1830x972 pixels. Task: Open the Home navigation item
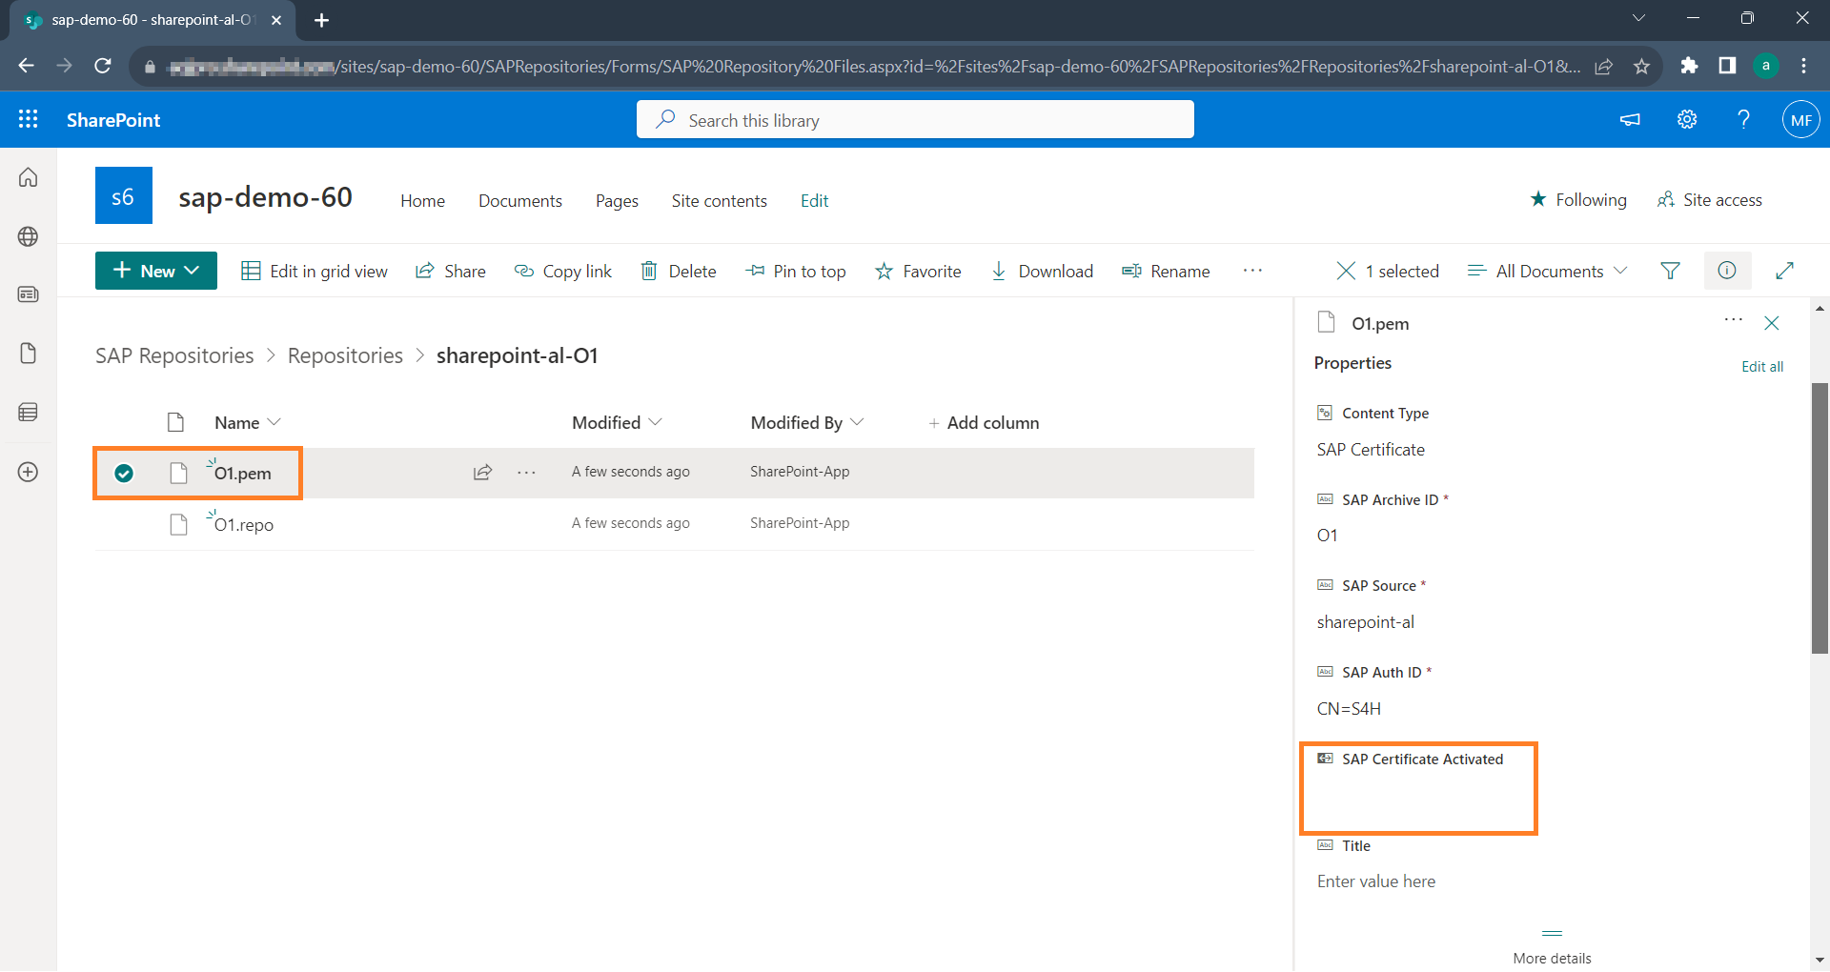pos(422,200)
